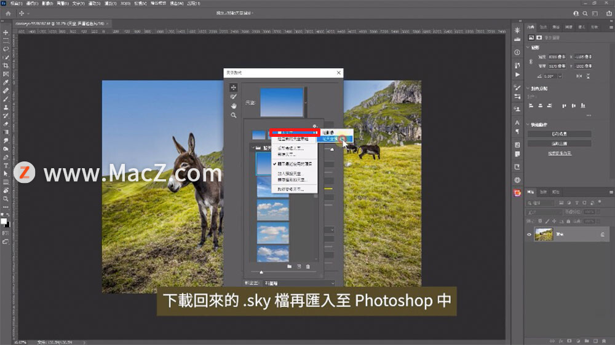Click the width input field in Properties
615x345 pixels.
pos(557,56)
